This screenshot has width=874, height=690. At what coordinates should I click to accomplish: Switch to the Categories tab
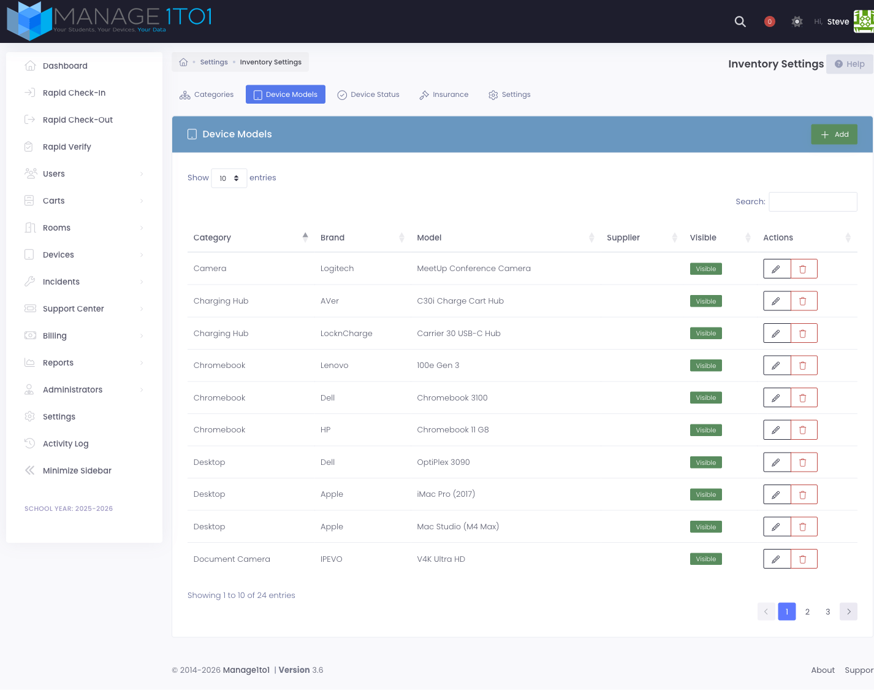click(207, 94)
